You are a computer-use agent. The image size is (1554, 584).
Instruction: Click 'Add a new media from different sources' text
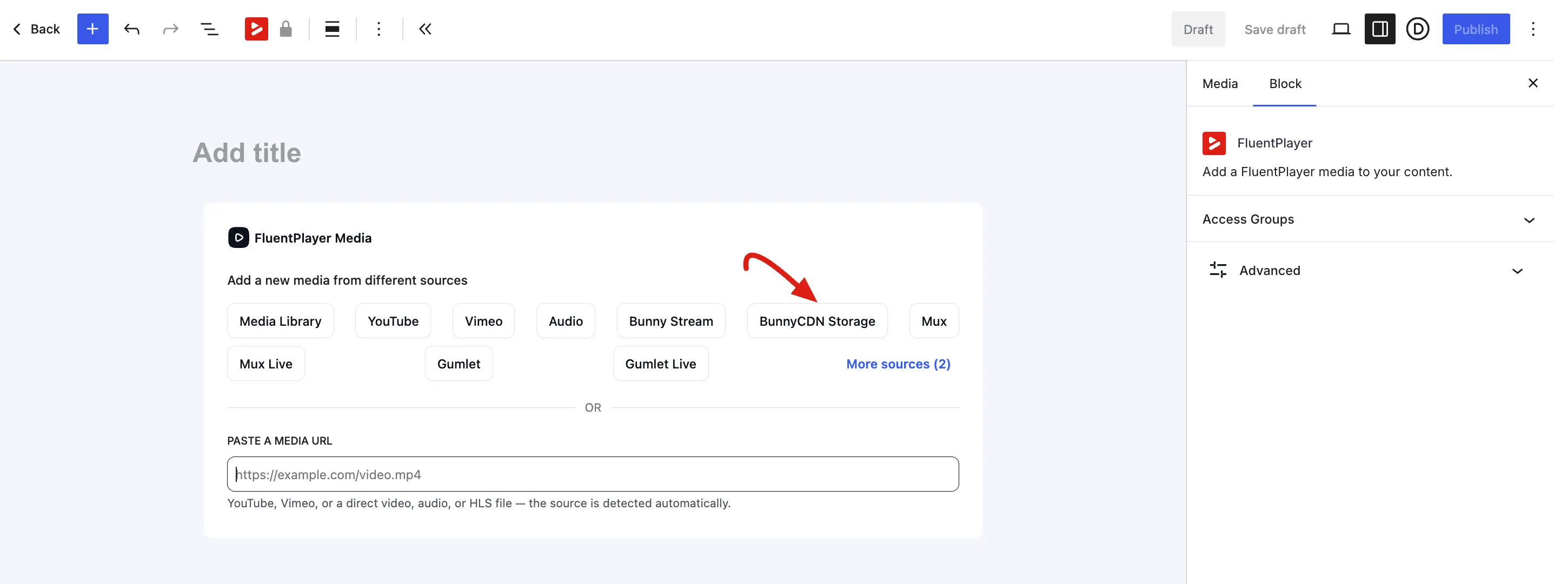tap(348, 280)
